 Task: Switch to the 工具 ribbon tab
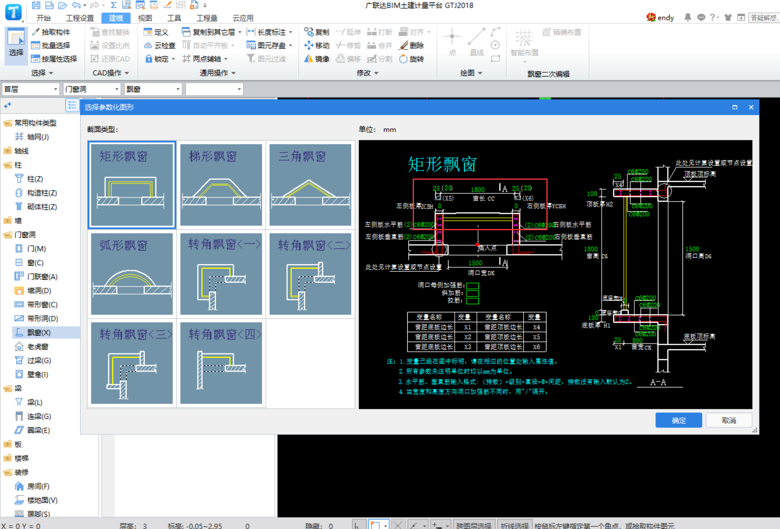pyautogui.click(x=174, y=18)
